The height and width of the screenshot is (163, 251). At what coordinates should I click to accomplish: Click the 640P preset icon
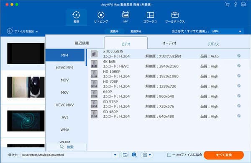94,94
